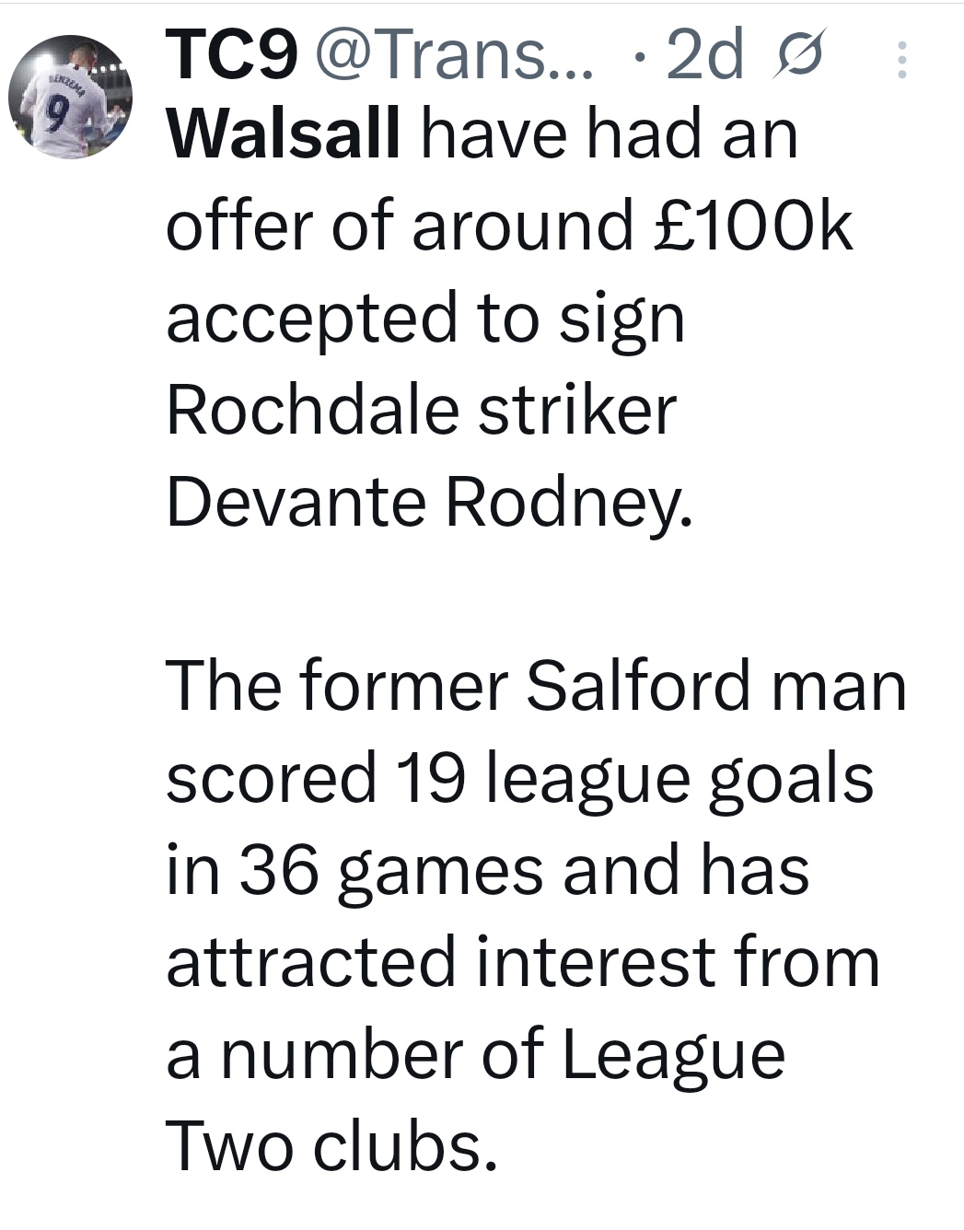Image resolution: width=964 pixels, height=1230 pixels.
Task: Click the name Devante in the tweet
Action: (x=296, y=503)
